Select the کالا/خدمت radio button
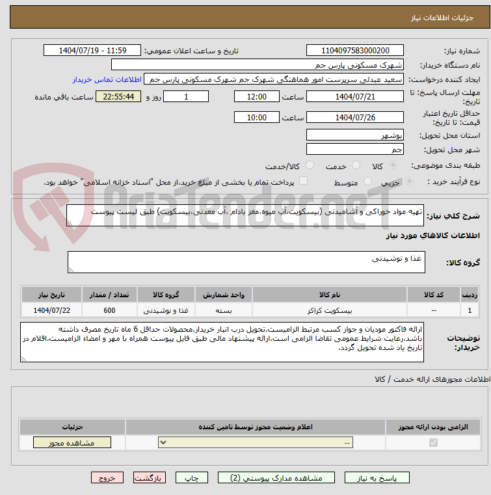 310,165
